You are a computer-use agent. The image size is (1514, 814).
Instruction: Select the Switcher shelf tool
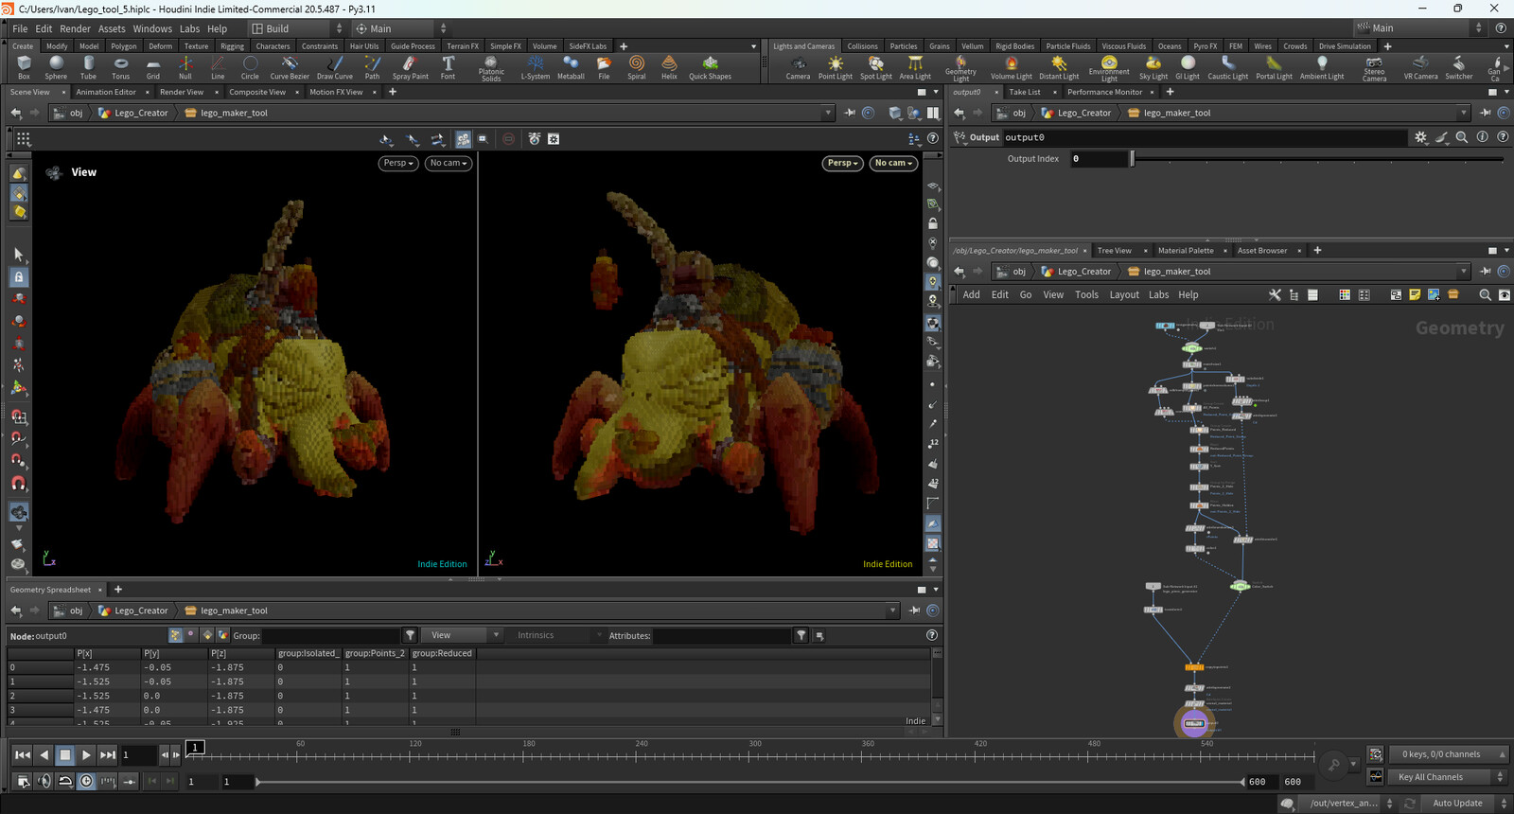coord(1458,67)
